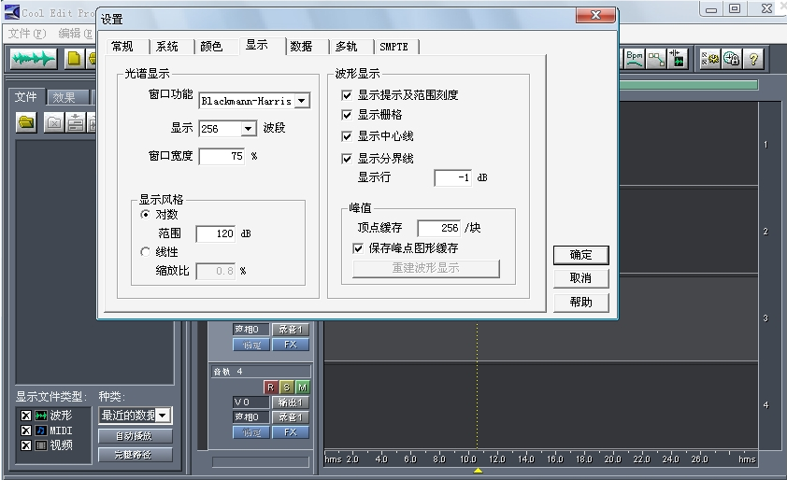Click the 取消 button
This screenshot has height=480, width=787.
point(581,278)
